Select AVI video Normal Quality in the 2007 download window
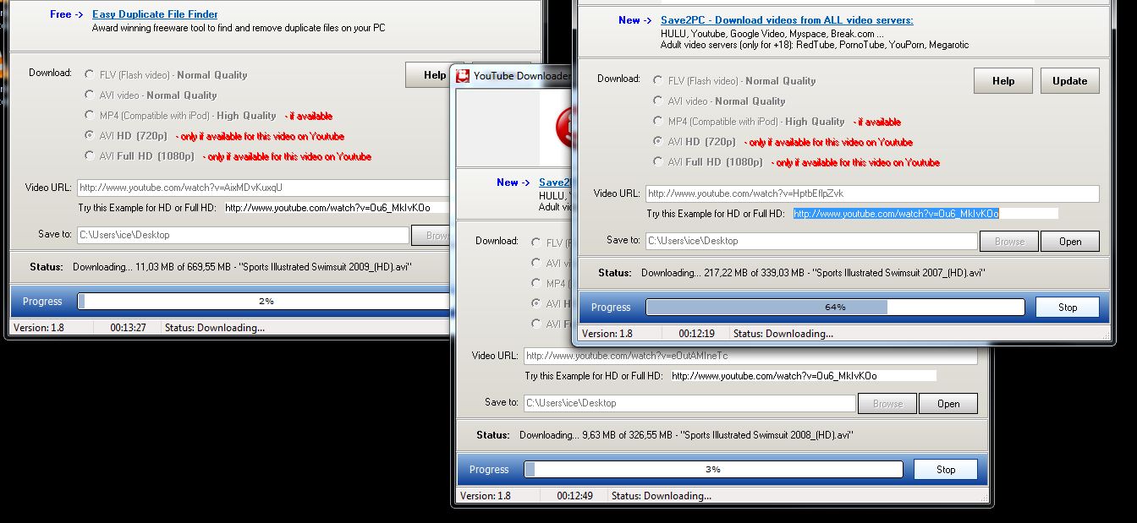The width and height of the screenshot is (1137, 523). pos(658,101)
